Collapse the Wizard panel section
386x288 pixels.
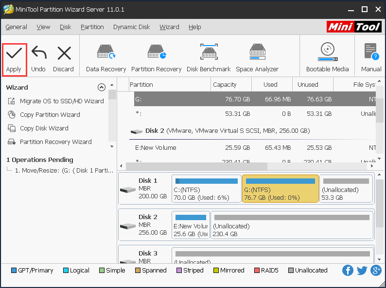coord(101,88)
